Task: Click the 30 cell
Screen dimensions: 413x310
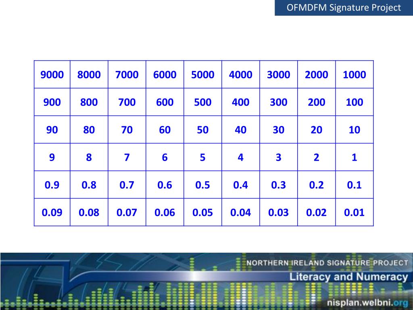Action: 279,130
